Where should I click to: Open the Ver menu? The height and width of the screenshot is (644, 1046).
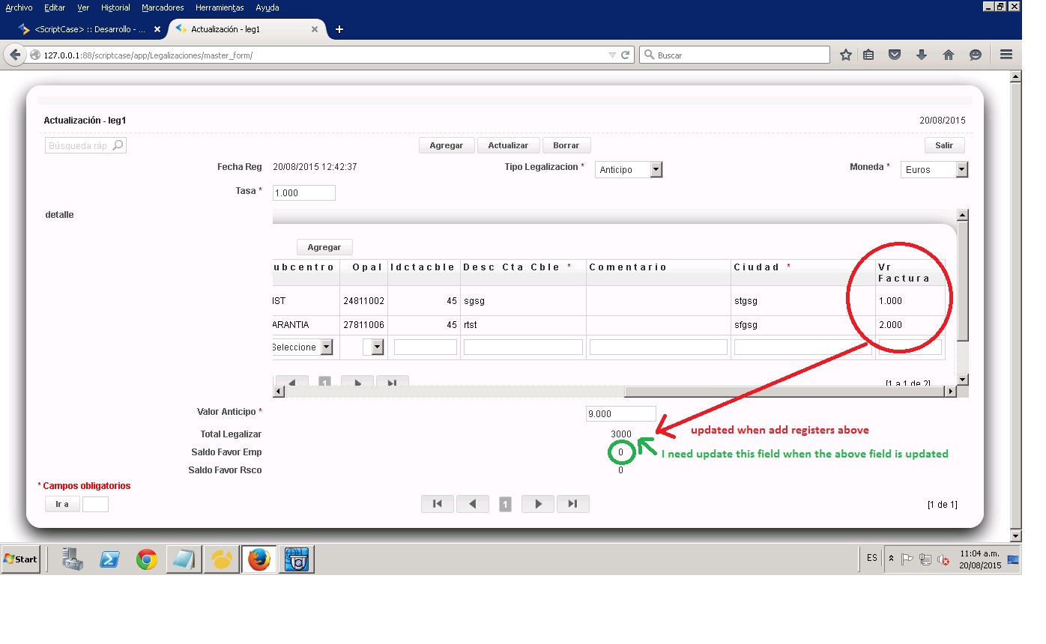(x=83, y=7)
